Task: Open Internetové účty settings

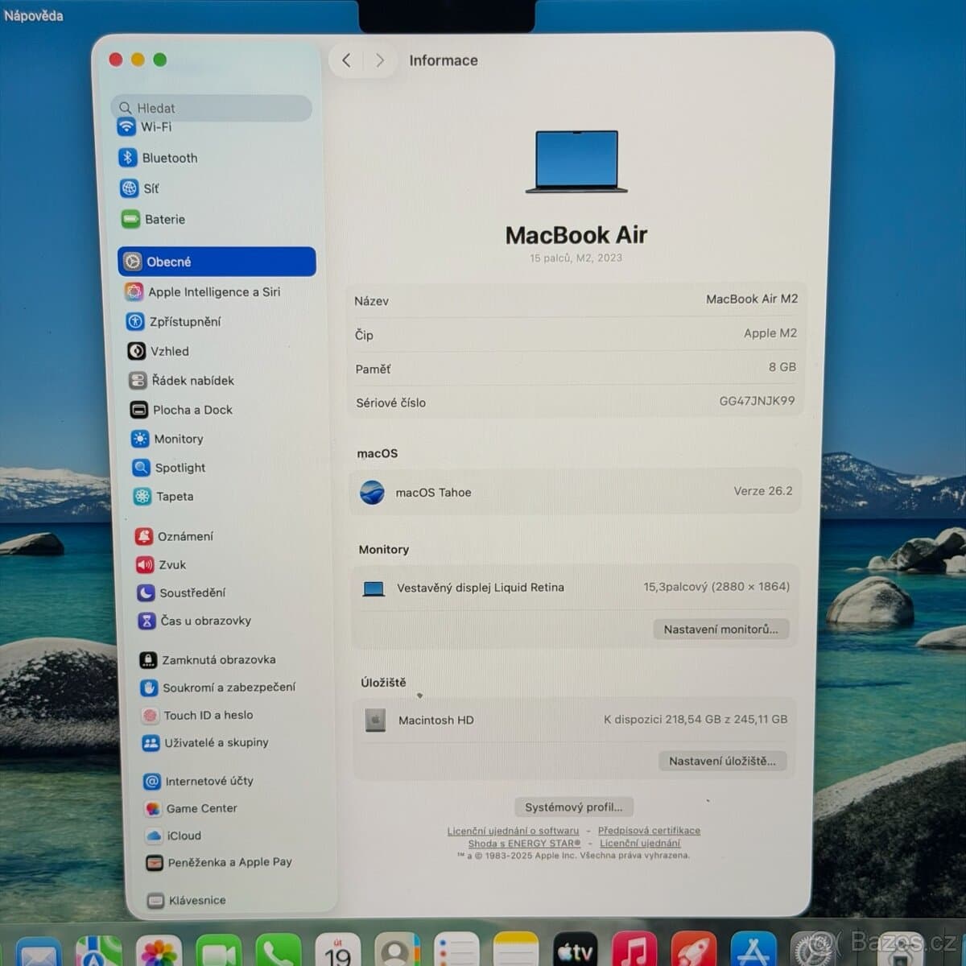Action: tap(199, 781)
